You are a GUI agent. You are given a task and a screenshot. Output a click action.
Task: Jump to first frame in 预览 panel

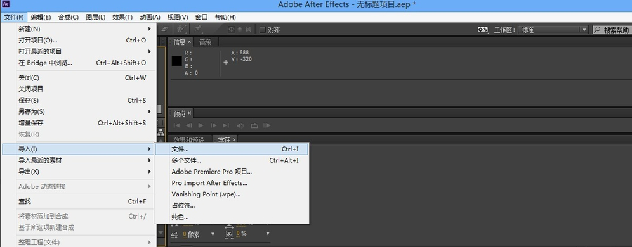pos(176,125)
